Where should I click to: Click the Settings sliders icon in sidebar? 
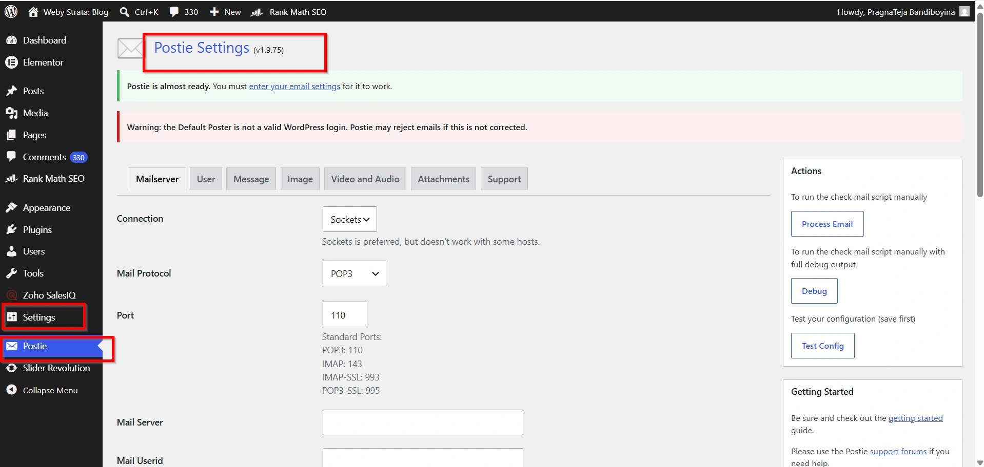[11, 317]
